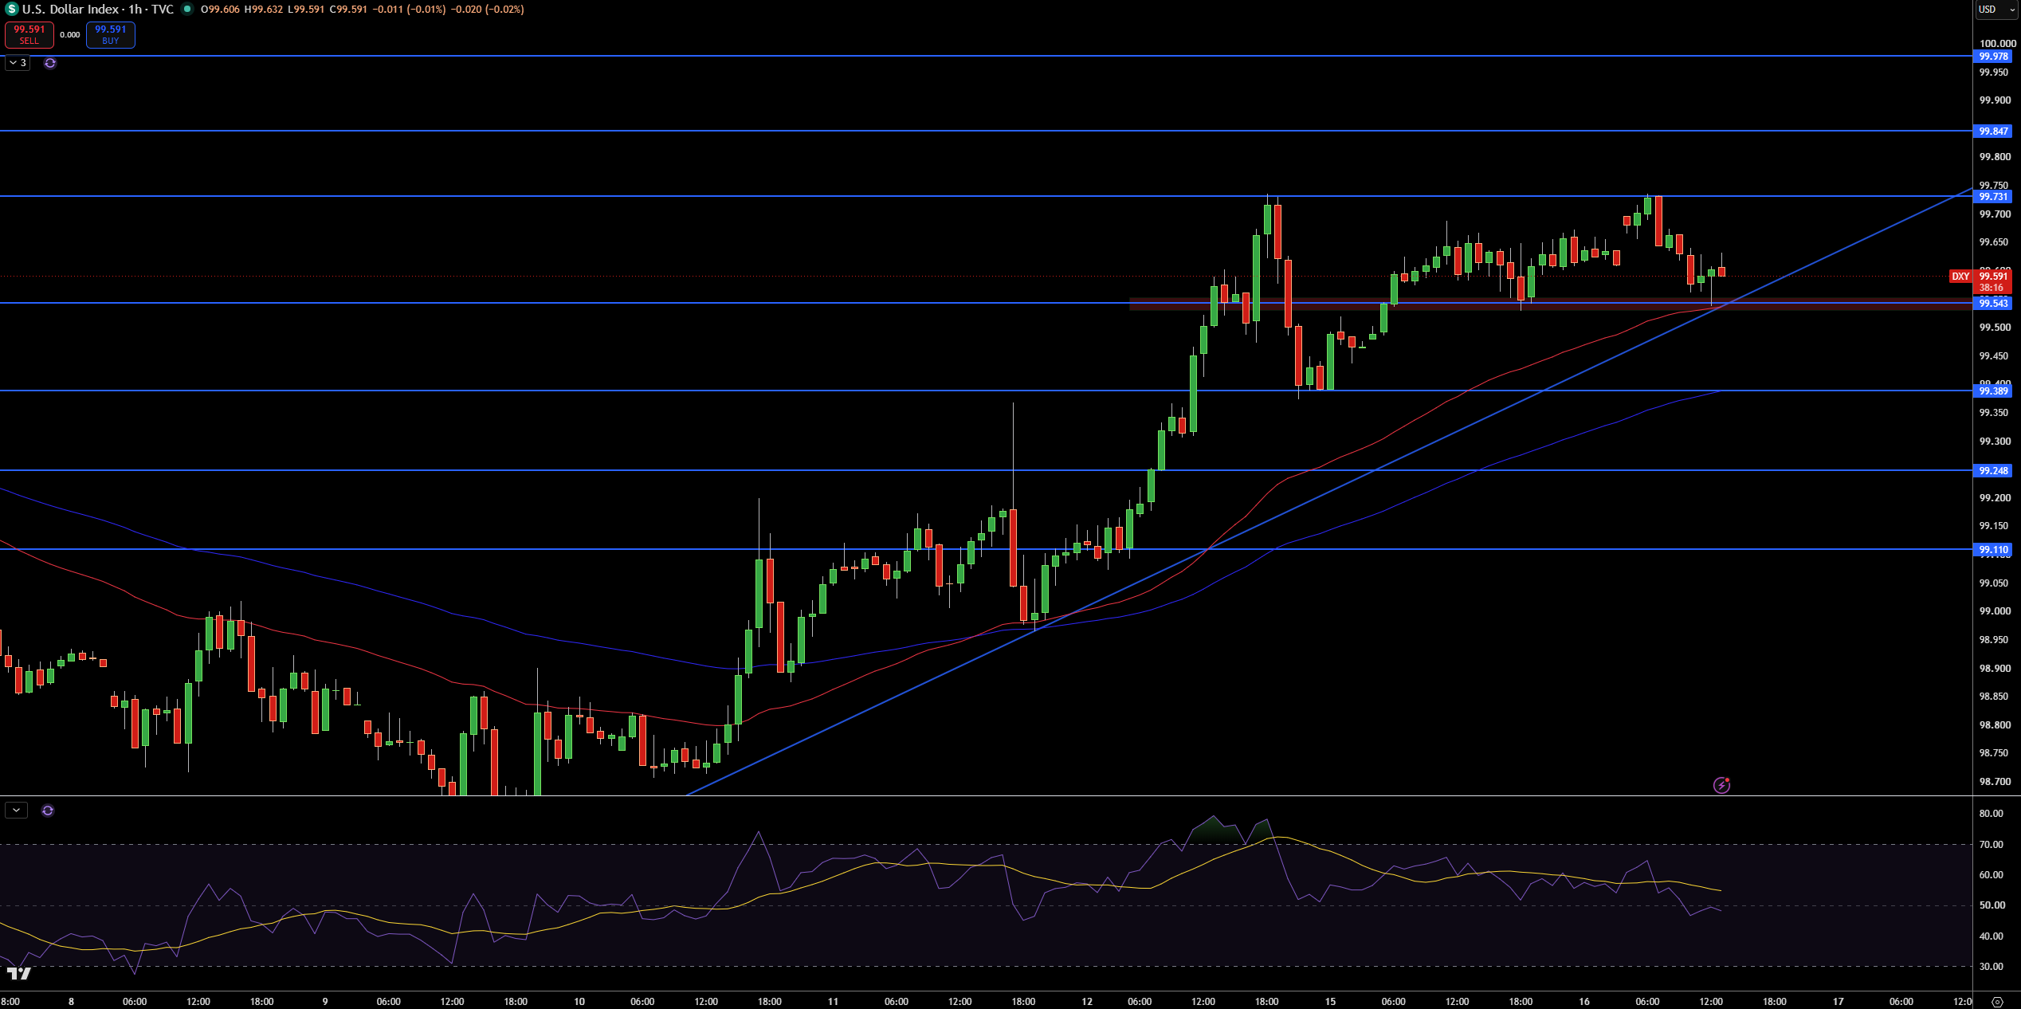Click the 0.000 spread value
Viewport: 2021px width, 1009px height.
click(x=70, y=35)
